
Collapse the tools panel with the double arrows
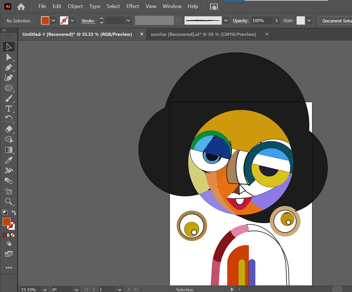[x=4, y=30]
